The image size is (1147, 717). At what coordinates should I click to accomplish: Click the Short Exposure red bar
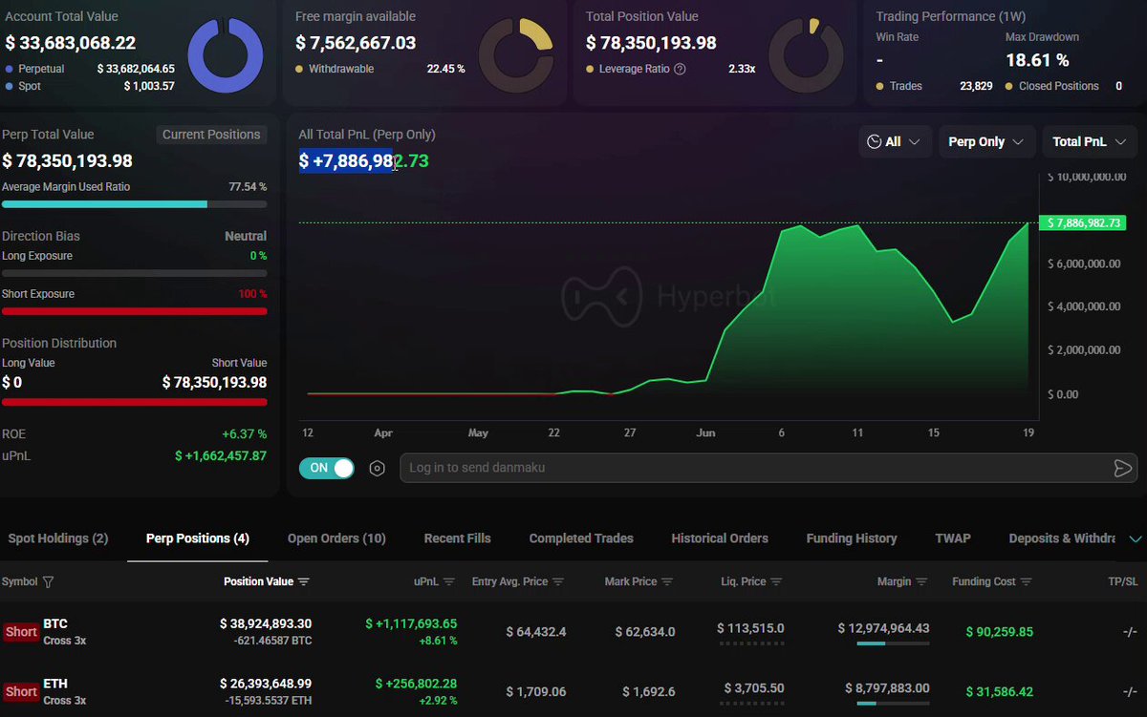click(135, 311)
